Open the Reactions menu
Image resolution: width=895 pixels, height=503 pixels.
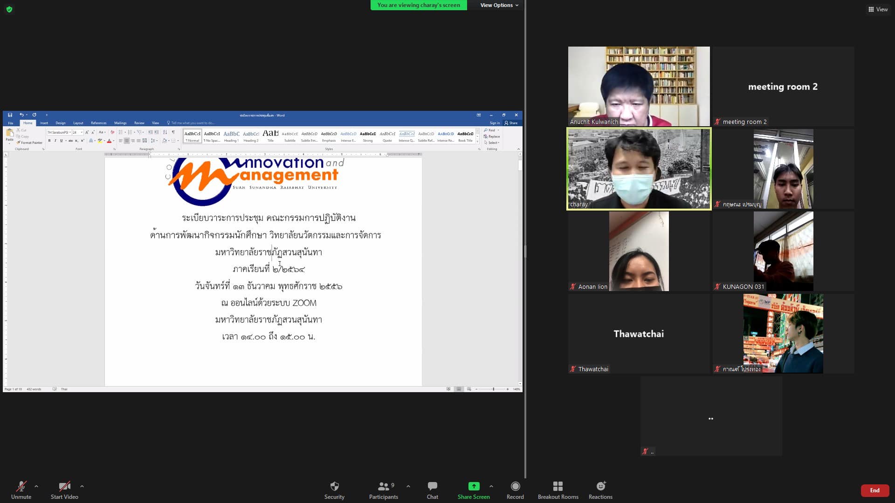click(600, 489)
